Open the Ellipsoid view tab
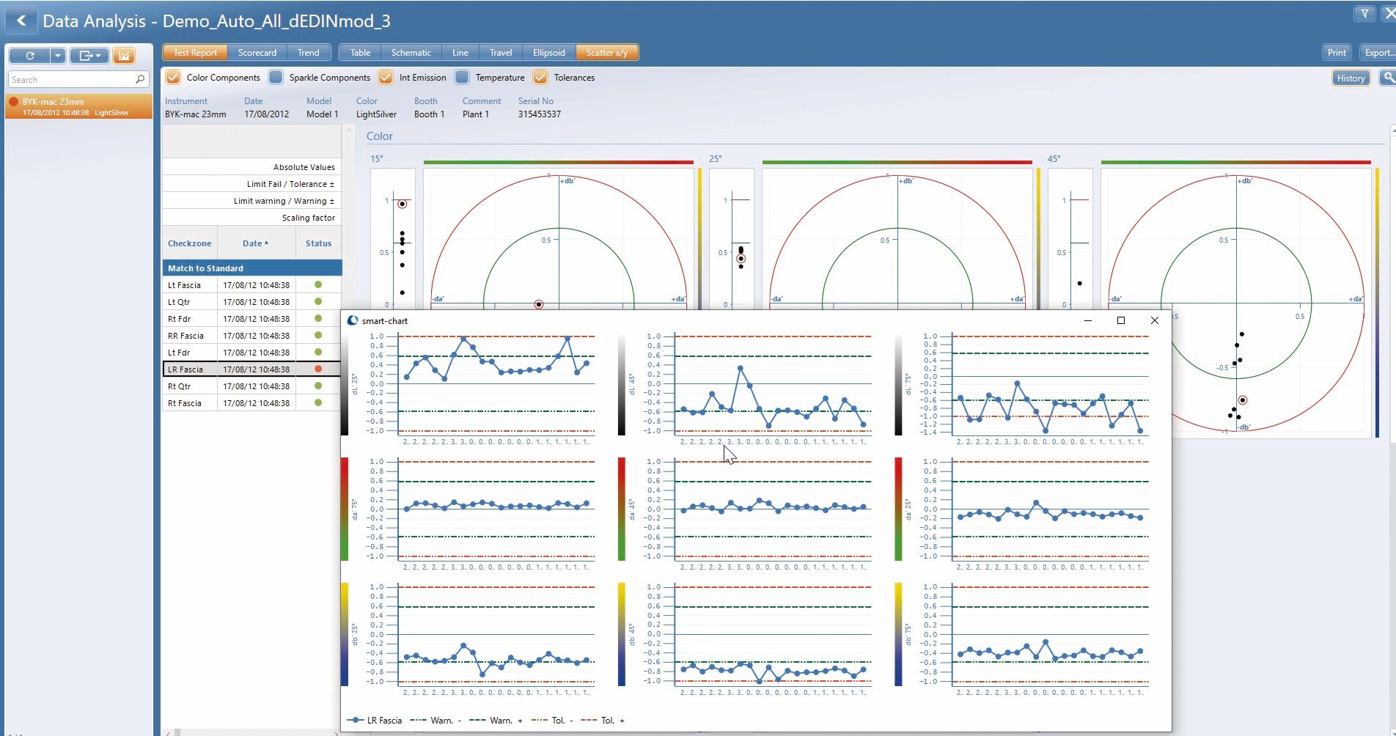 (548, 53)
